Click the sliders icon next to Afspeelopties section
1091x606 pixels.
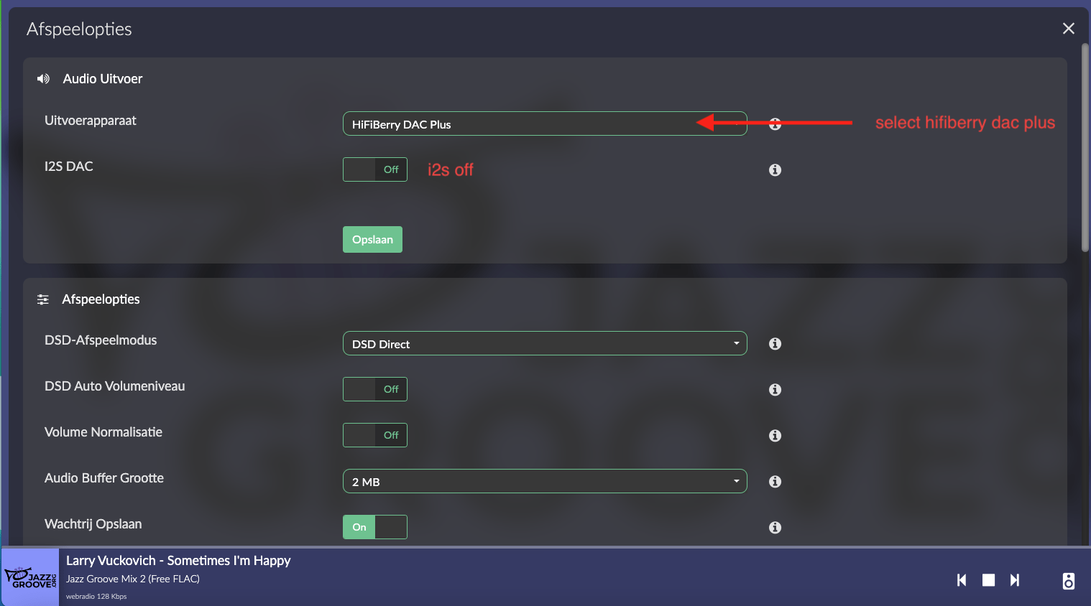[x=43, y=299]
